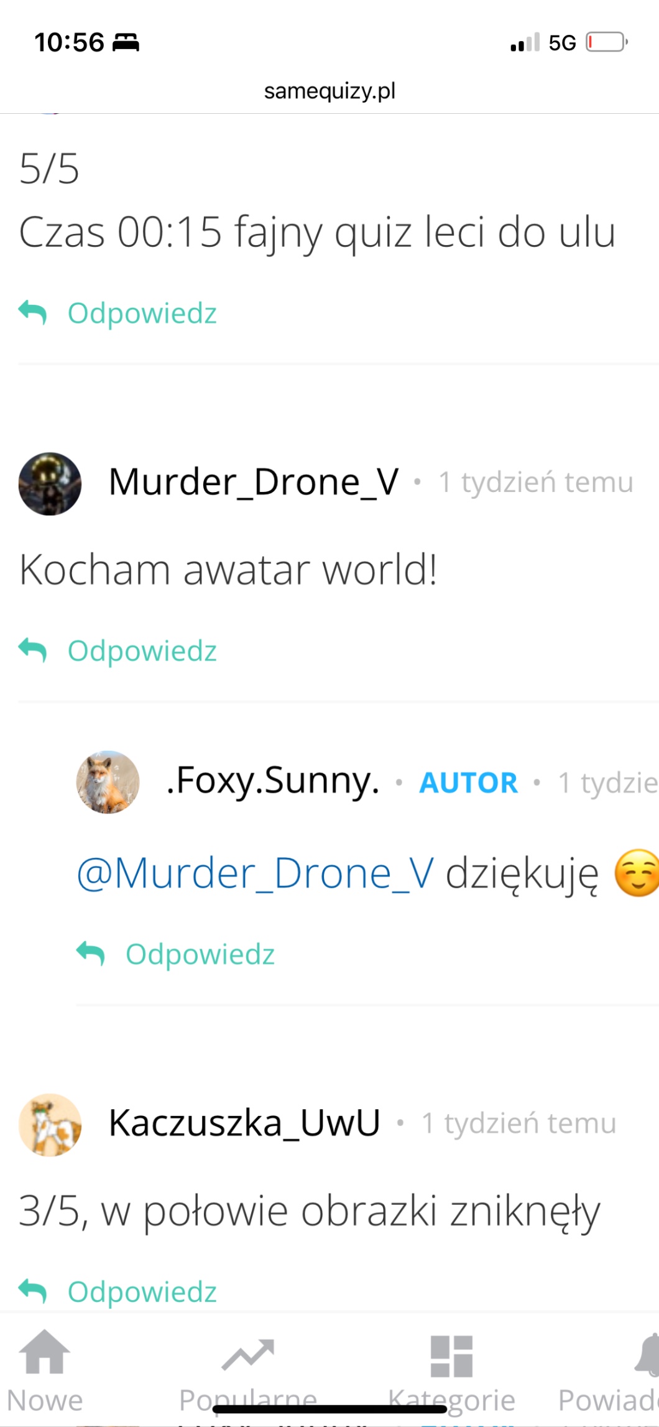Open Kaczuszka_UwU avatar picture

[x=50, y=1125]
